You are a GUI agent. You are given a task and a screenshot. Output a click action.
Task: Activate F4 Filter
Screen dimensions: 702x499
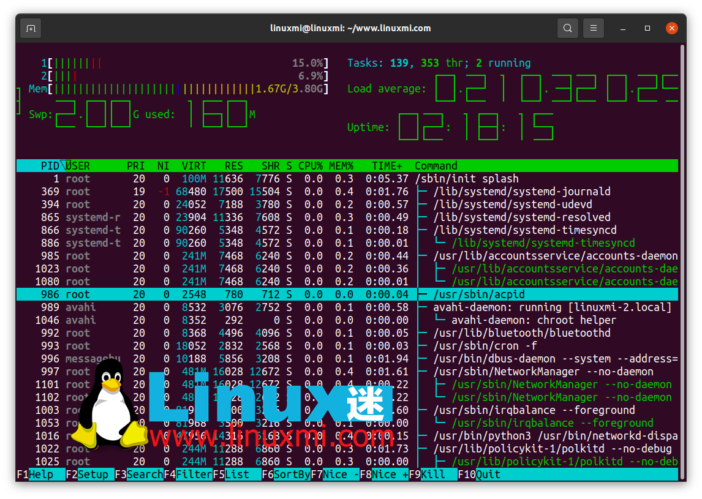tap(188, 475)
